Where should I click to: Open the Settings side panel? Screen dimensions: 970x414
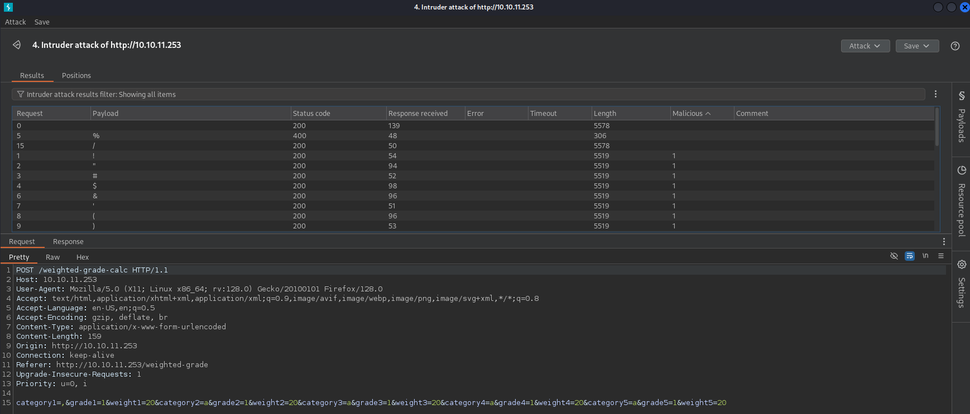pos(961,284)
